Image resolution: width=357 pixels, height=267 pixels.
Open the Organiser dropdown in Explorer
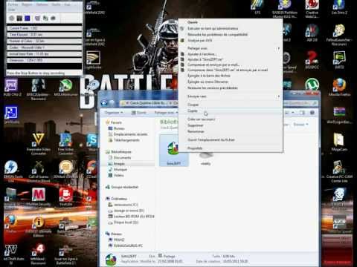(114, 113)
